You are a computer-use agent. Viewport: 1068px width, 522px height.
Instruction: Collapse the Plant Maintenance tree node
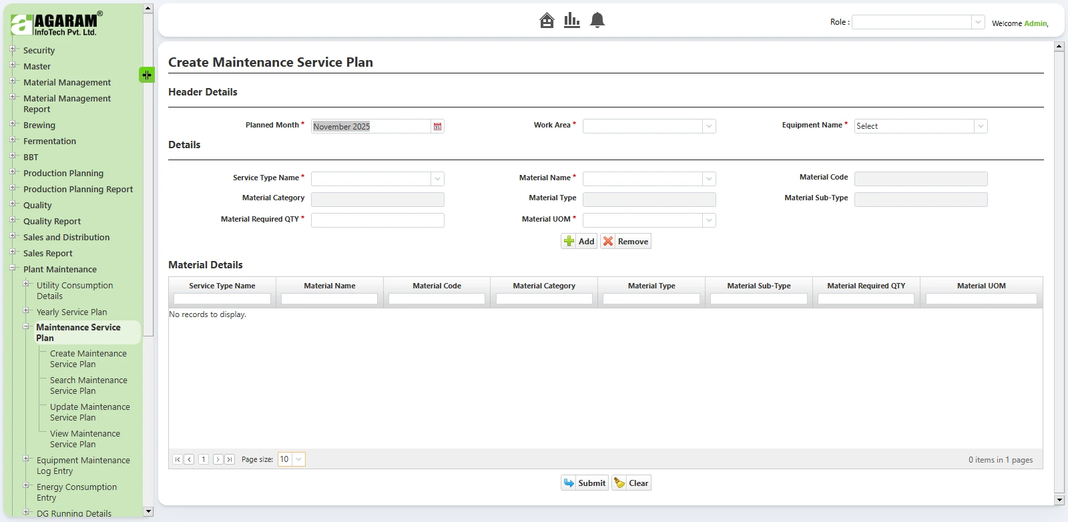13,268
